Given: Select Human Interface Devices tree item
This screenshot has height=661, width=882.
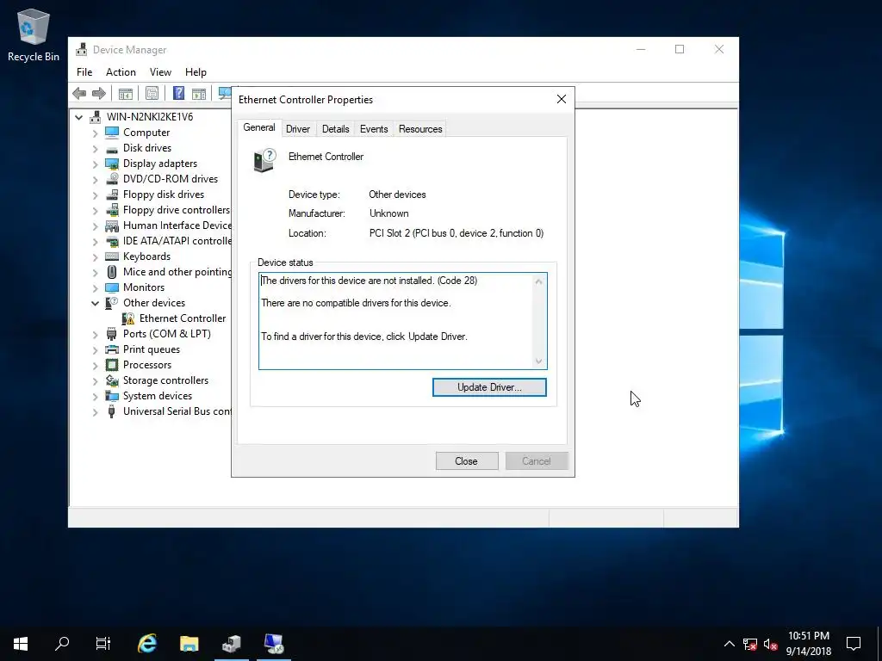Looking at the screenshot, I should pos(177,225).
